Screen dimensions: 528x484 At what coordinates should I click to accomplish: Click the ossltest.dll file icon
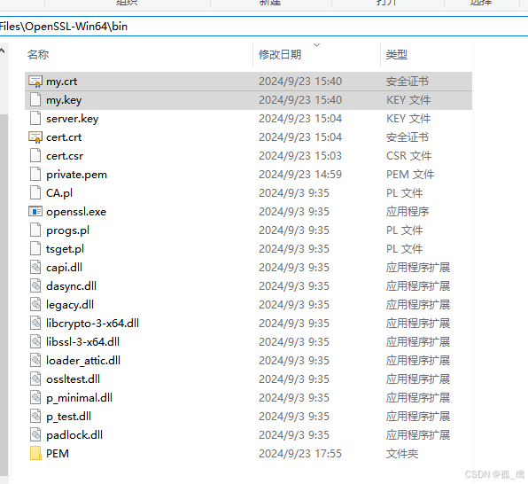[35, 379]
